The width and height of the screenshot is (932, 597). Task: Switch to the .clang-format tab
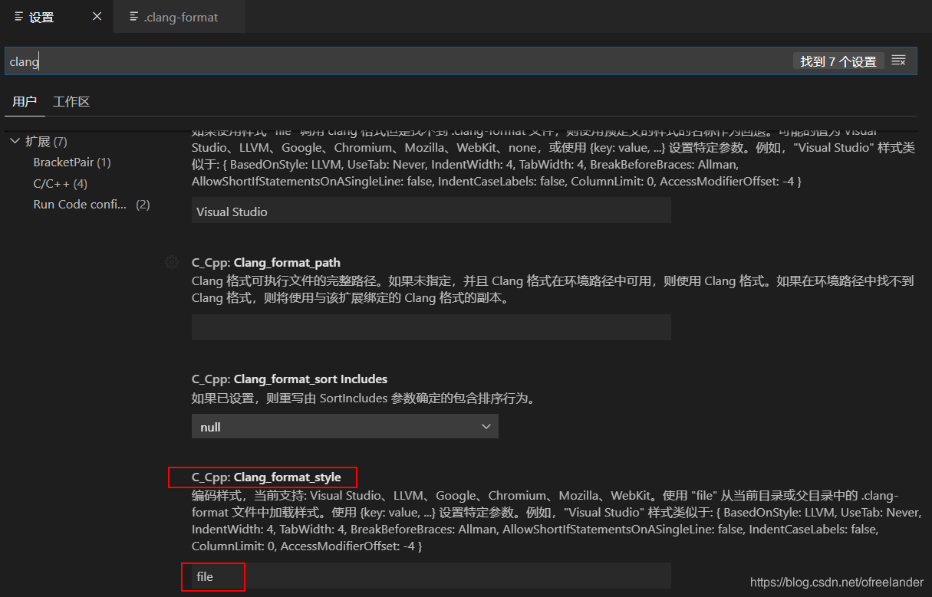click(x=179, y=17)
